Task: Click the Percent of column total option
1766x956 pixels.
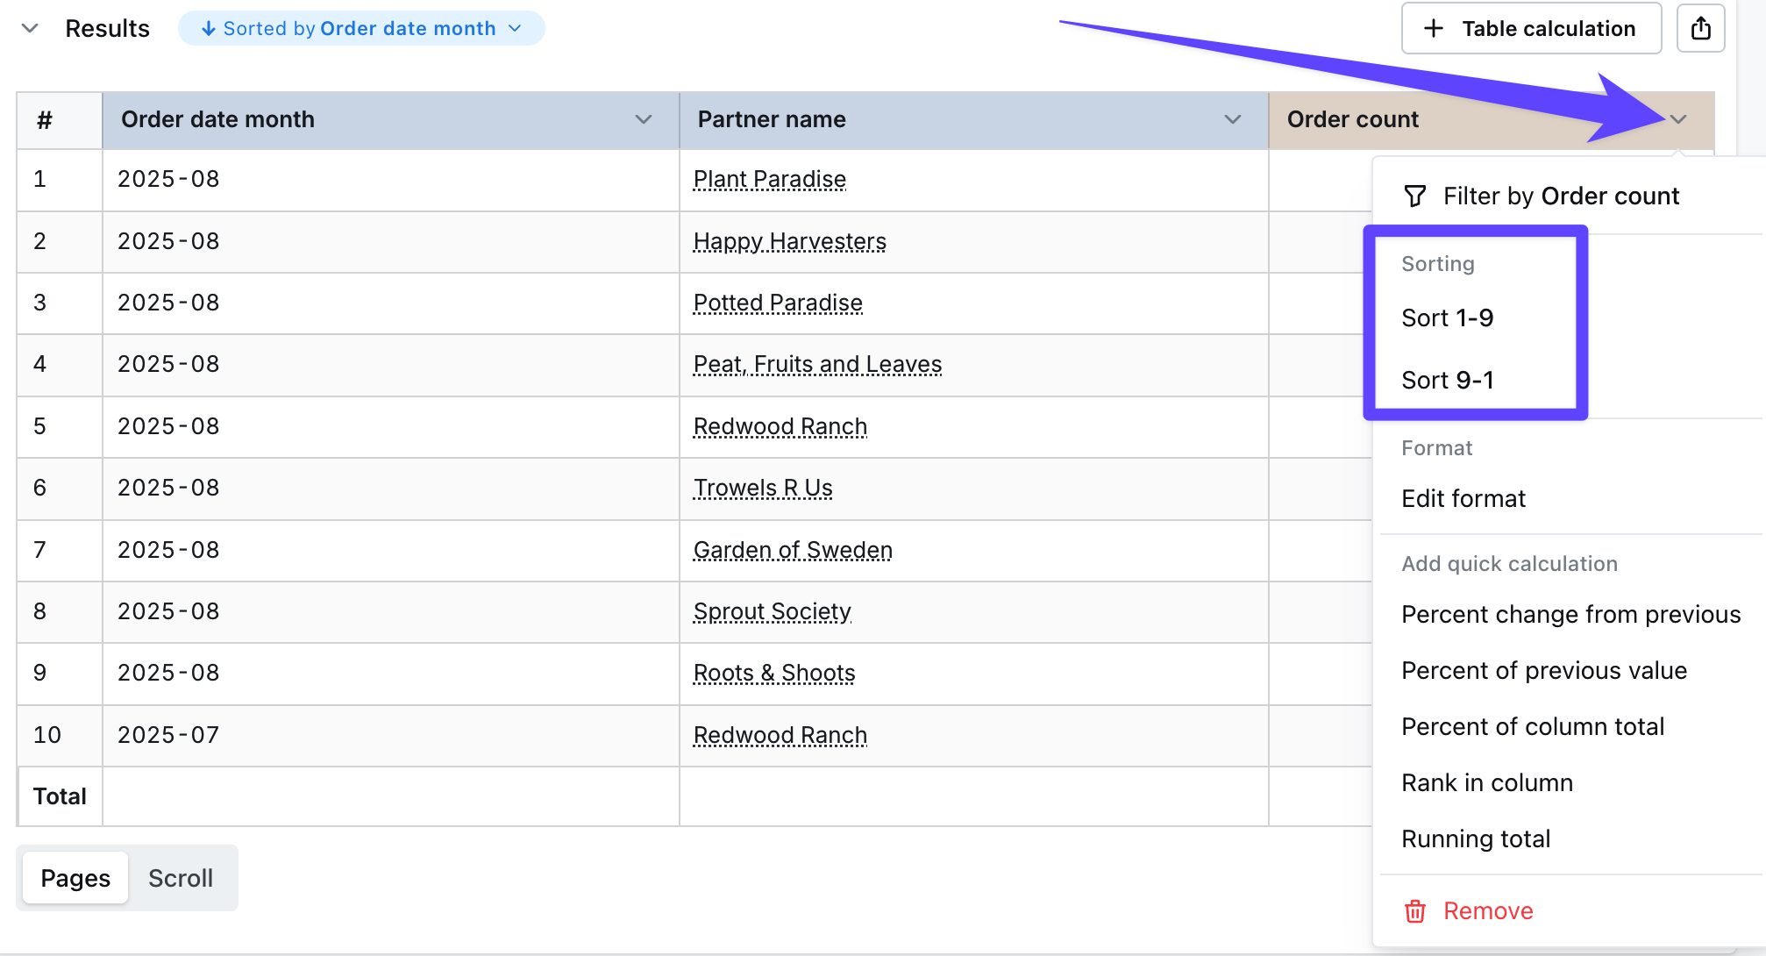Action: [1532, 726]
